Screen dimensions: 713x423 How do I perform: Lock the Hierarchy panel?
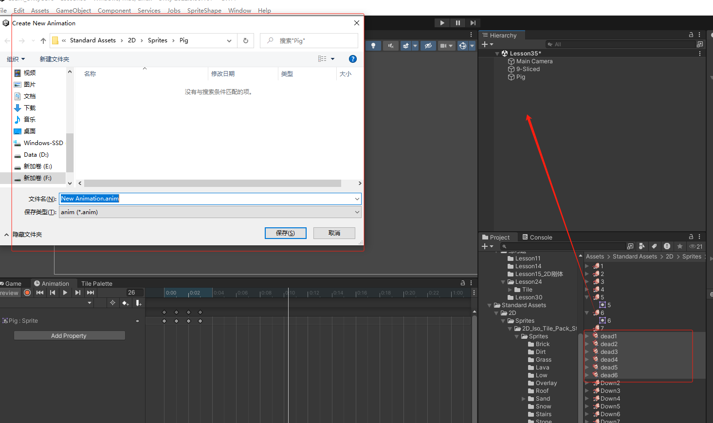tap(691, 35)
